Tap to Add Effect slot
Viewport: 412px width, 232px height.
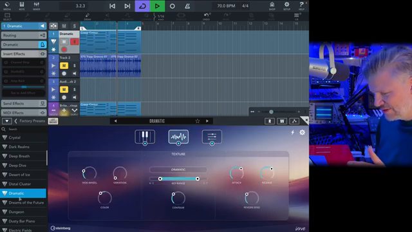23,93
